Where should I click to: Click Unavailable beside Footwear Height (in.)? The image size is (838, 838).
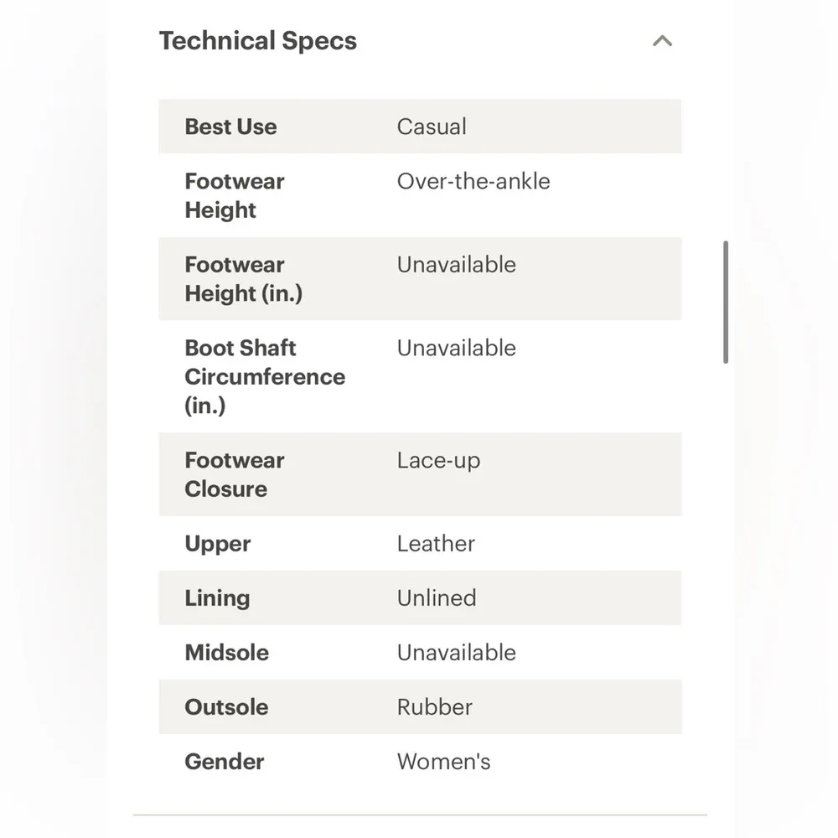tap(456, 265)
